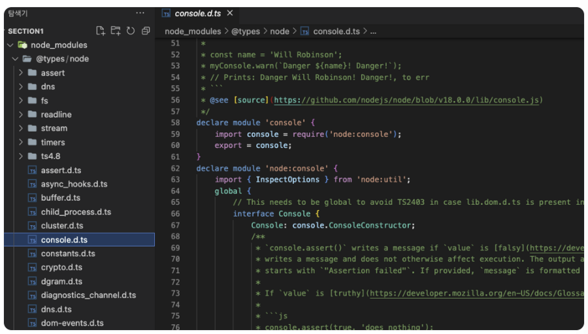Collapse the @types/node folder
Image resolution: width=588 pixels, height=334 pixels.
[16, 59]
